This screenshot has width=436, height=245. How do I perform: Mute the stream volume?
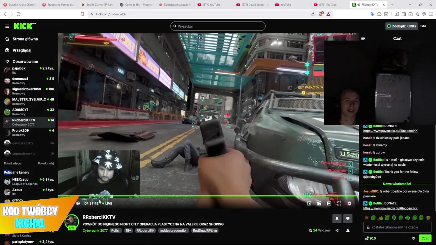[78, 203]
